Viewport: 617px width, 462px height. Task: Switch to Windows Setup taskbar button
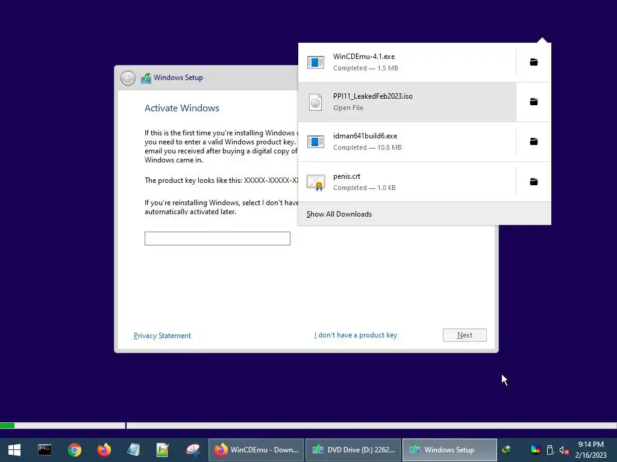[449, 450]
